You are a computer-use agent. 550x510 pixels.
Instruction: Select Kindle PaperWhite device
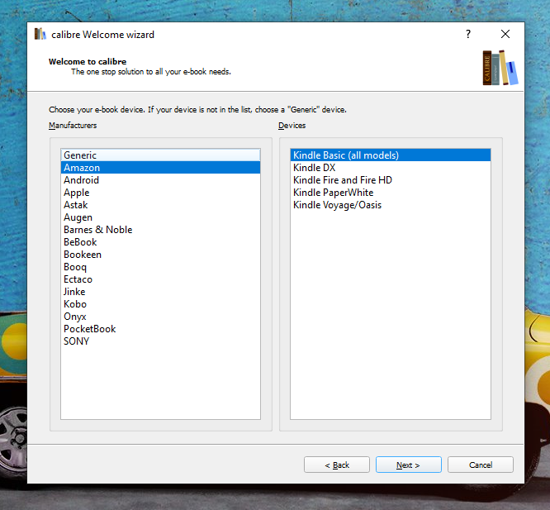click(x=333, y=193)
